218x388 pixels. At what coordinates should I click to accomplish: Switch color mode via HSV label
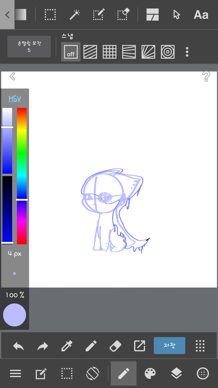(15, 99)
